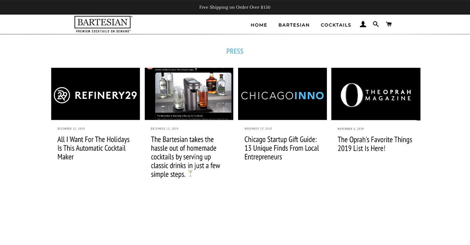The image size is (470, 245).
Task: Read 'All I Want For The Holidays' article
Action: click(x=94, y=148)
